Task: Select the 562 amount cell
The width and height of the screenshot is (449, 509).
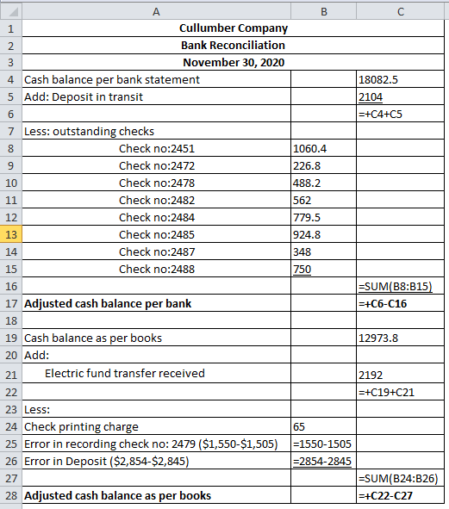Action: coord(323,200)
